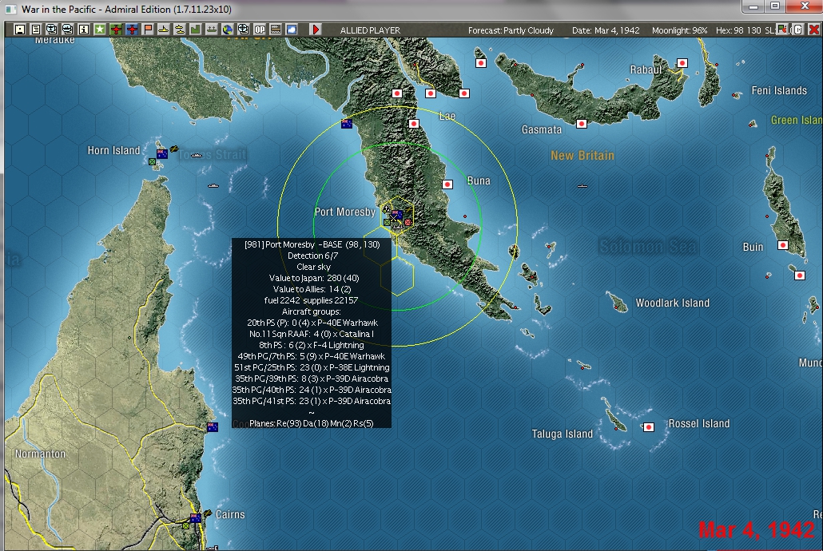Select the ship icon in Torres Strait
The width and height of the screenshot is (823, 551).
197,156
